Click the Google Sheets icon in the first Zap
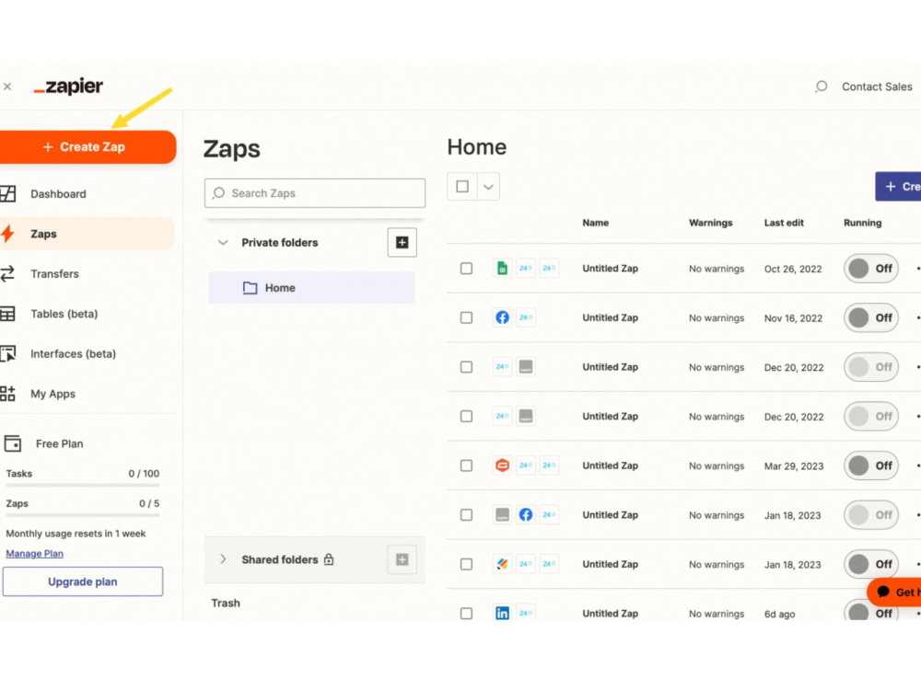 (x=502, y=268)
